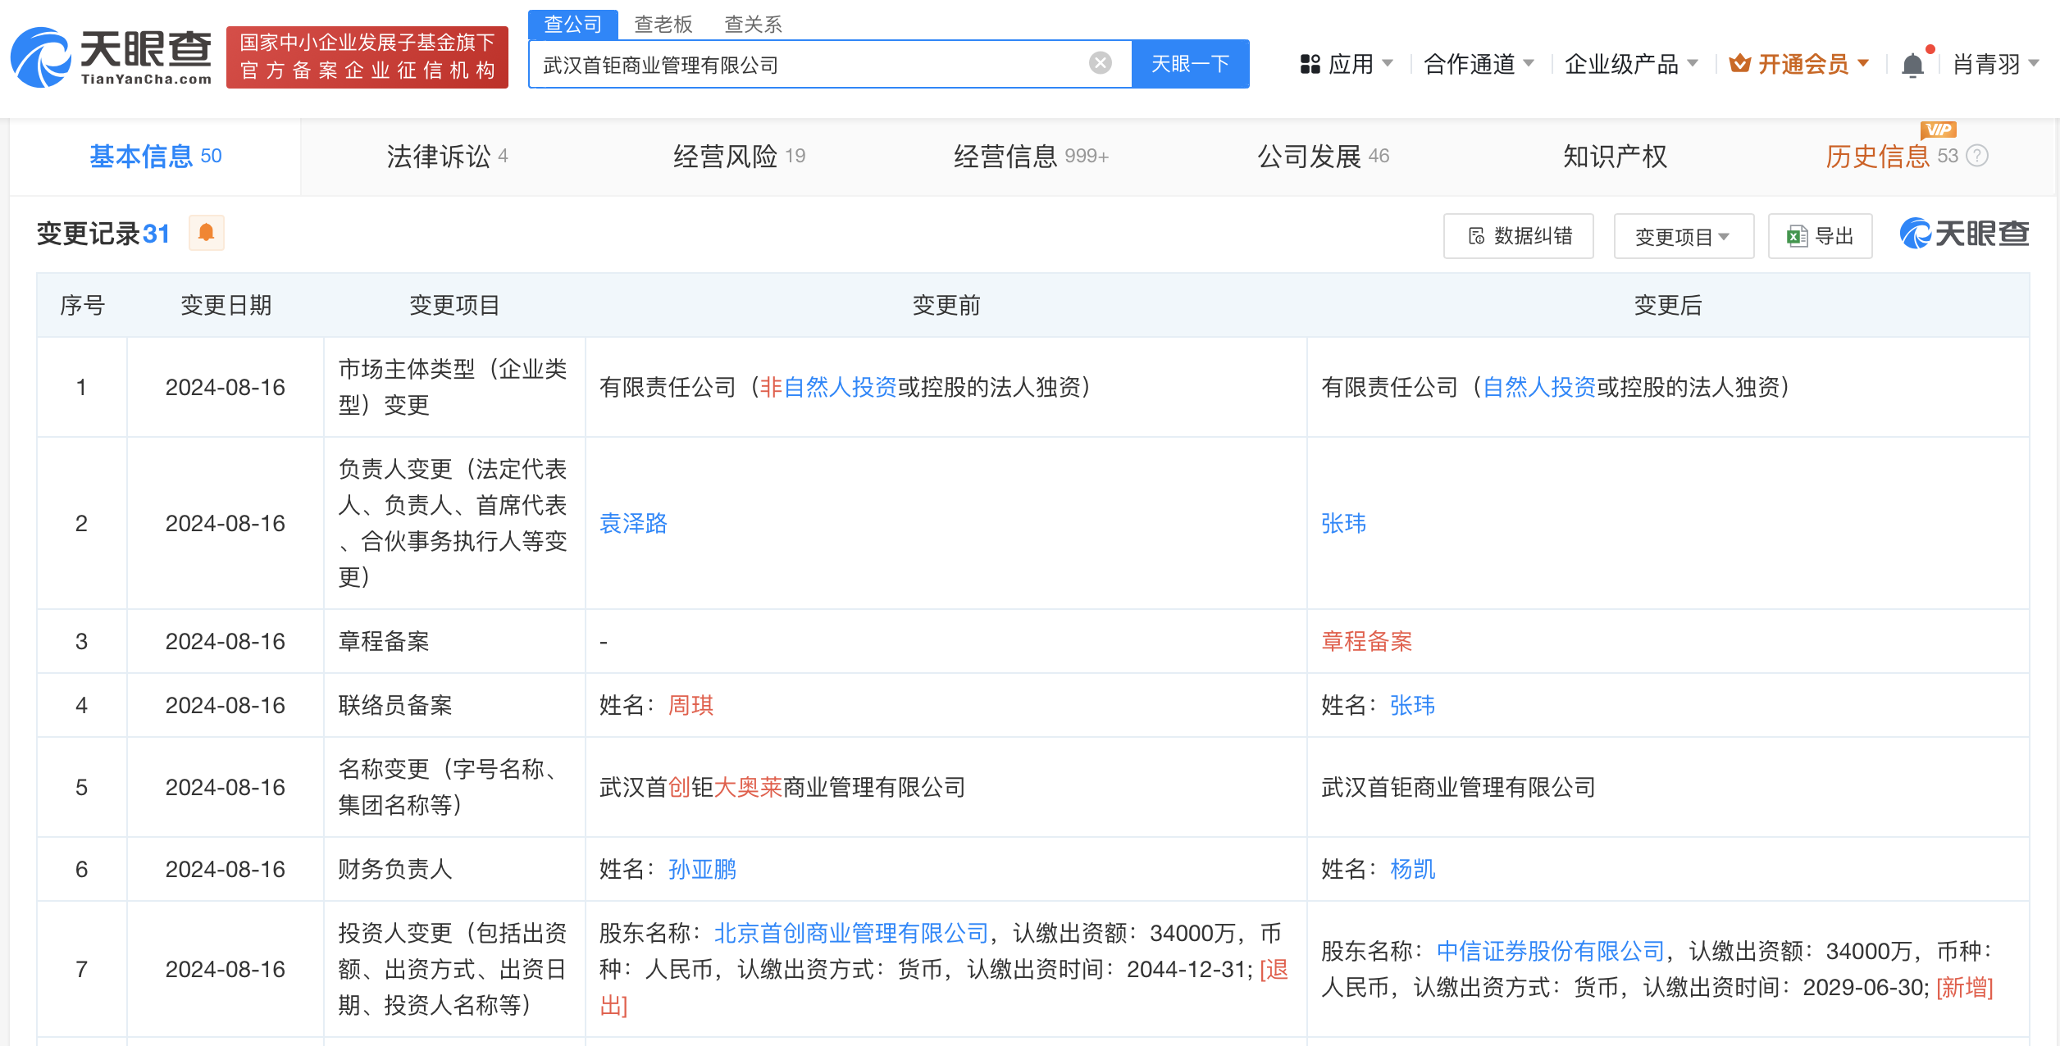
Task: Click the 数据纠错 correction icon
Action: click(x=1476, y=236)
